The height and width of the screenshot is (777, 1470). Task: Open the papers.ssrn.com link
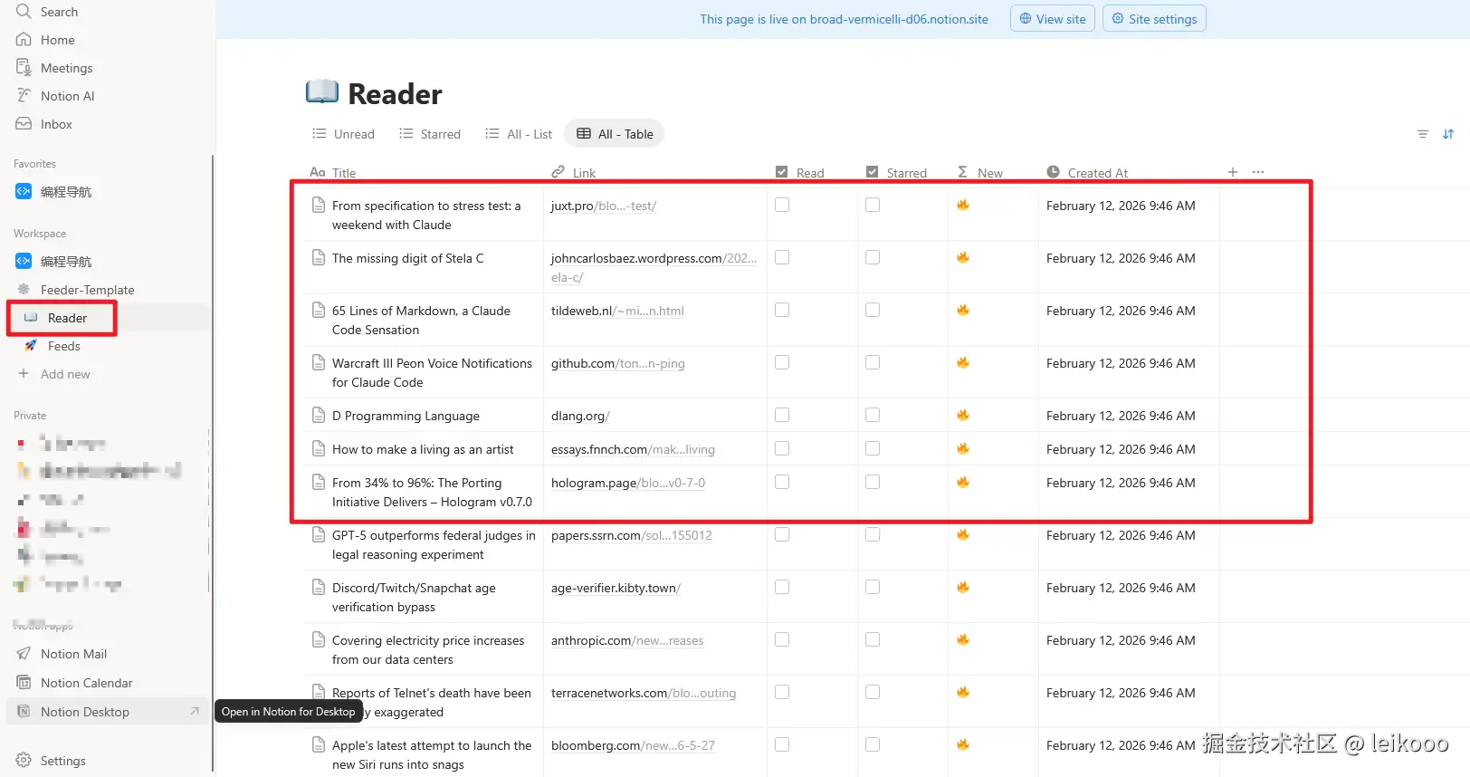coord(632,535)
